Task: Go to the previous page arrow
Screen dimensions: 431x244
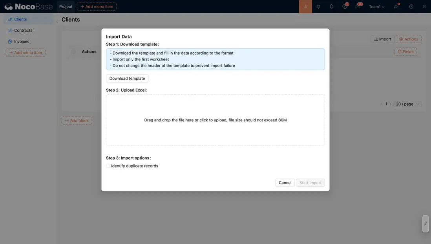Action: [x=381, y=104]
